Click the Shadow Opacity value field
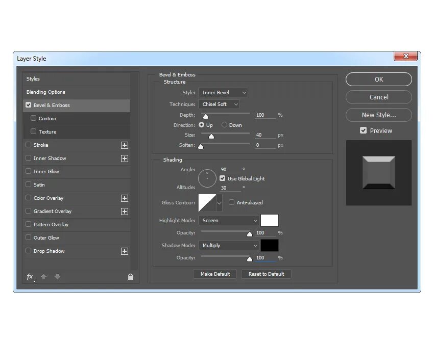 point(265,258)
